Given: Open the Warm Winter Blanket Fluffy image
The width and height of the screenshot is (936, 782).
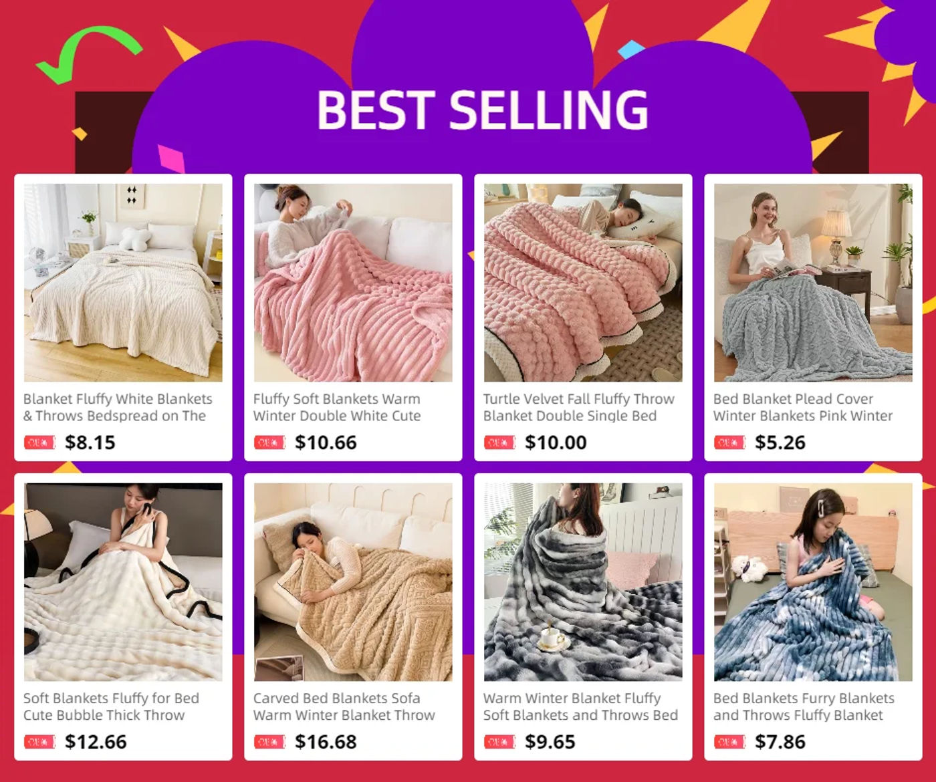Looking at the screenshot, I should pyautogui.click(x=583, y=582).
